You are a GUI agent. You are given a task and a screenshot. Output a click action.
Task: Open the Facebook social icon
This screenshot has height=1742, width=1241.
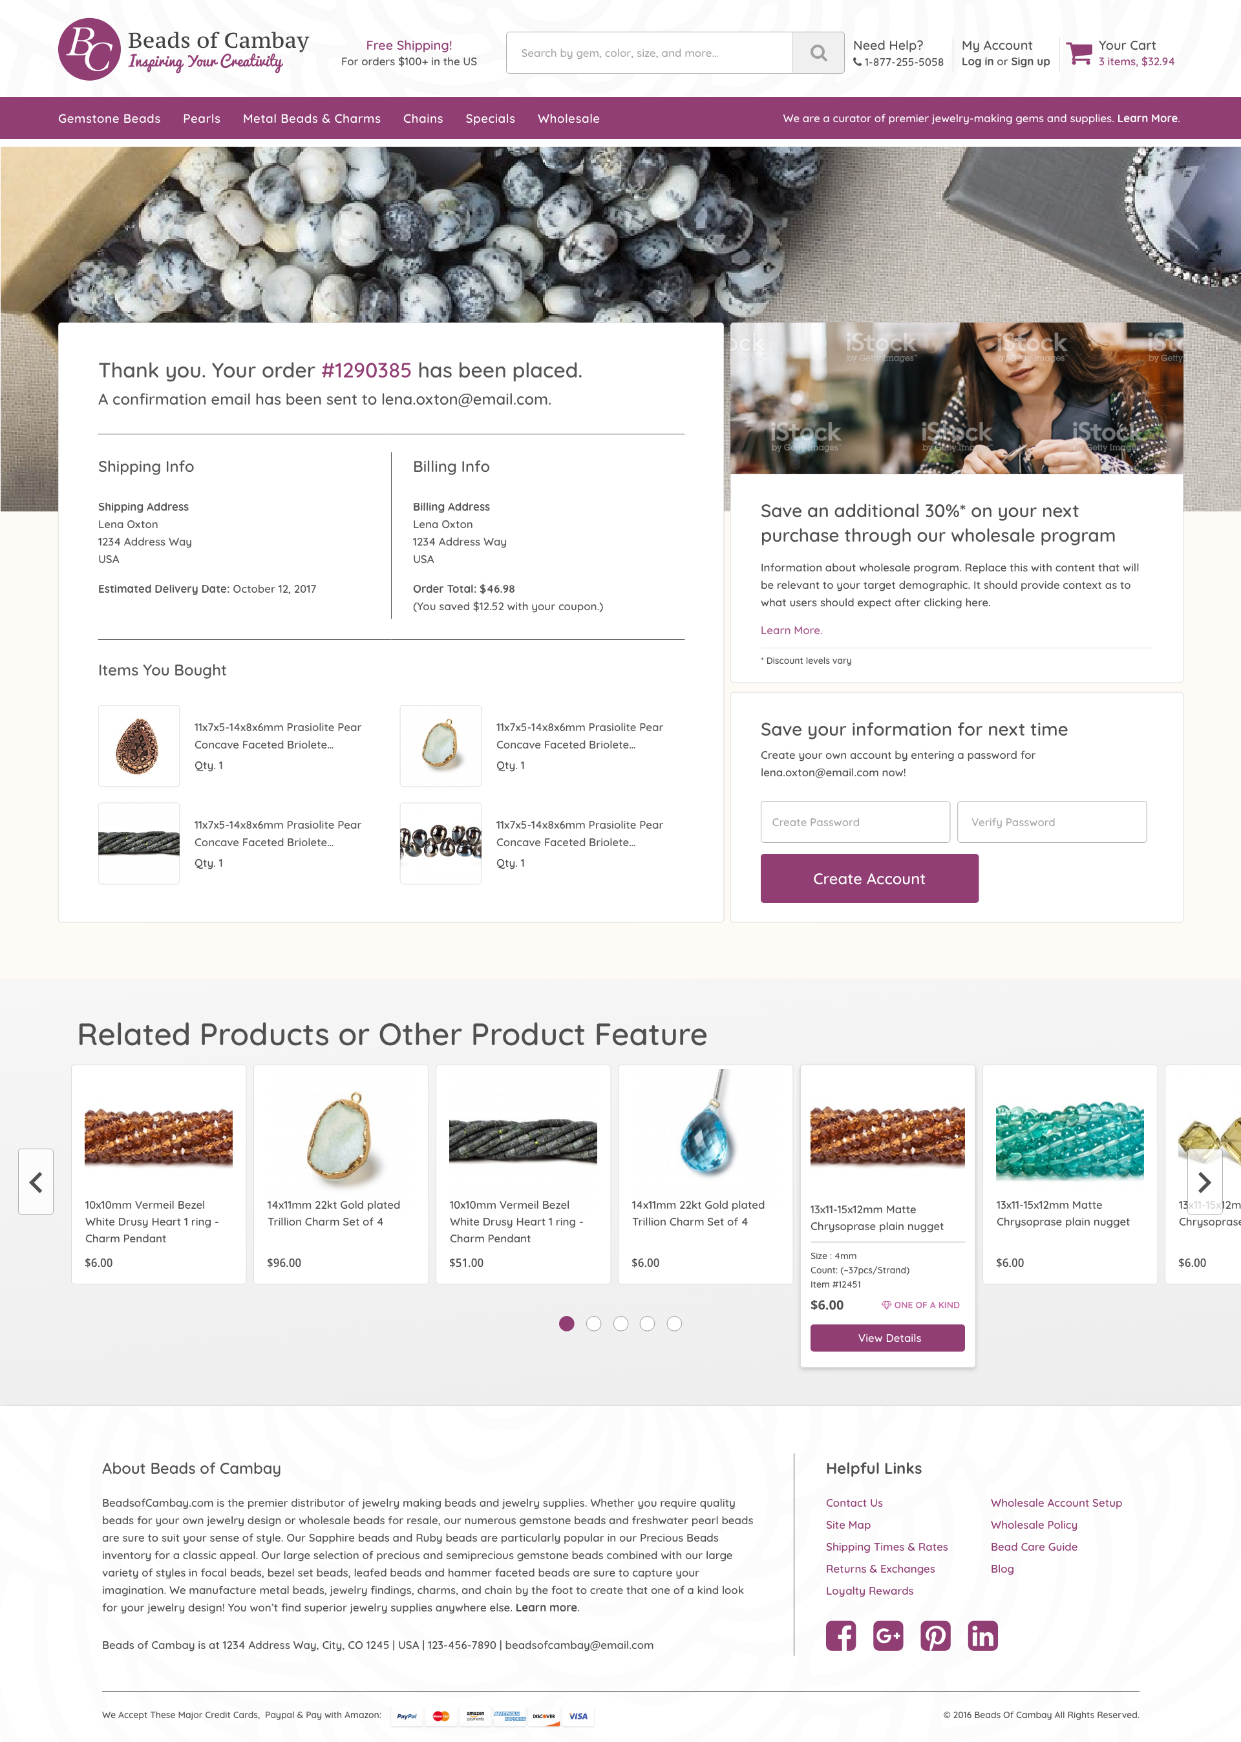coord(840,1635)
